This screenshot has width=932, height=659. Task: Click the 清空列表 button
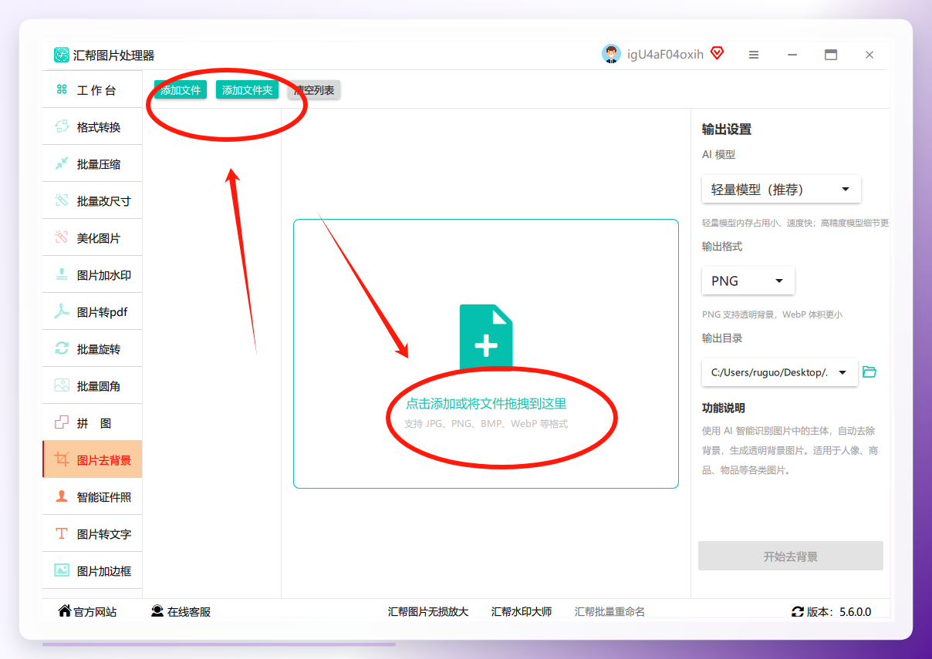click(314, 90)
